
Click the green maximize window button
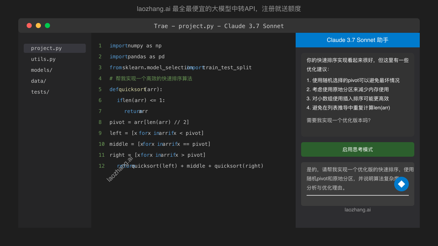pyautogui.click(x=47, y=26)
